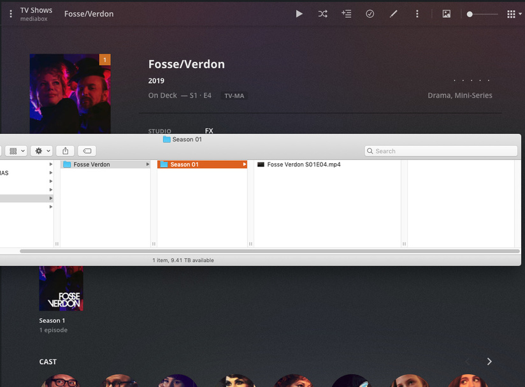525x387 pixels.
Task: Click Finder status text 1 item, 9.41 TB available
Action: point(183,260)
